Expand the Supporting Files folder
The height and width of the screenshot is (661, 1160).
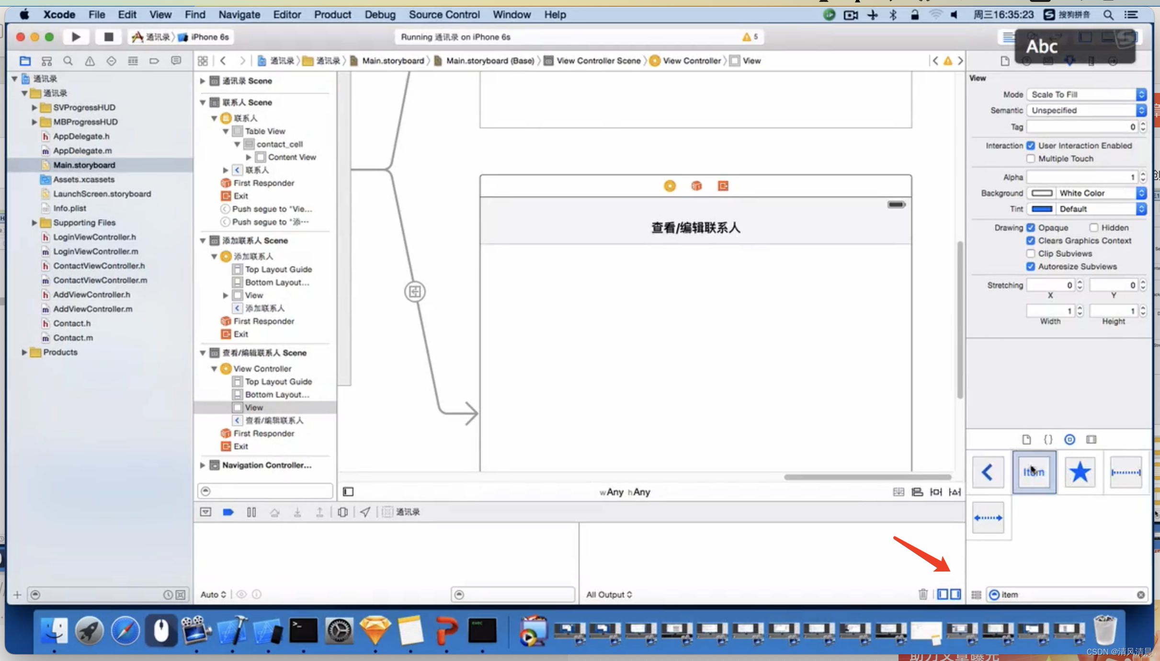click(x=34, y=223)
